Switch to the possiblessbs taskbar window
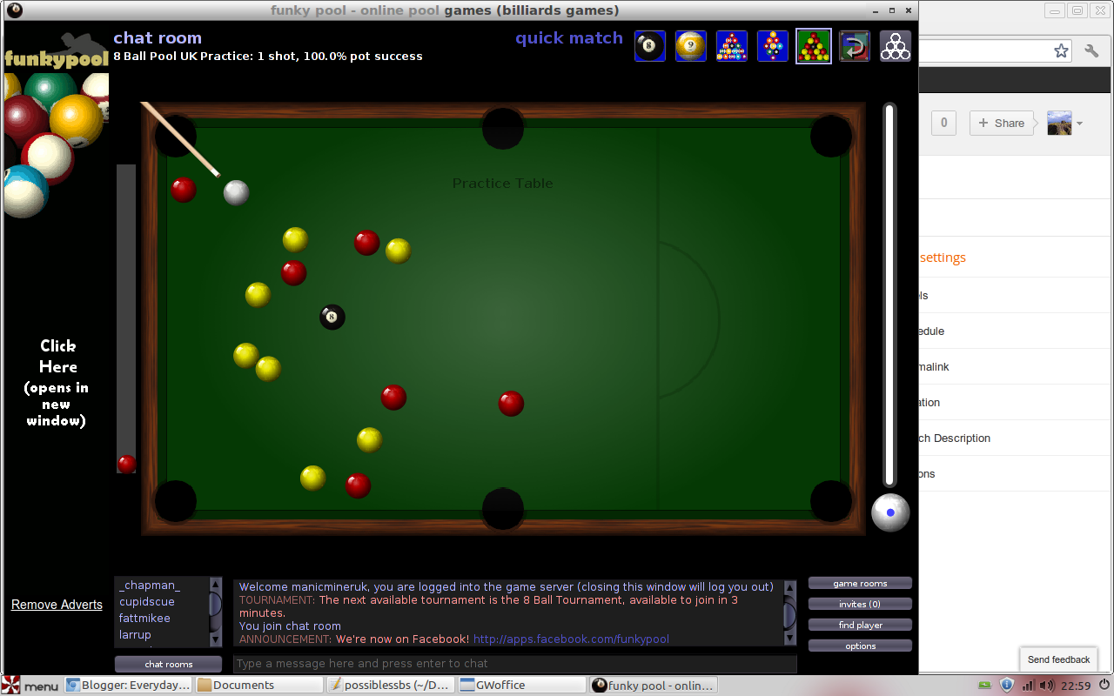1114x696 pixels. [x=390, y=686]
